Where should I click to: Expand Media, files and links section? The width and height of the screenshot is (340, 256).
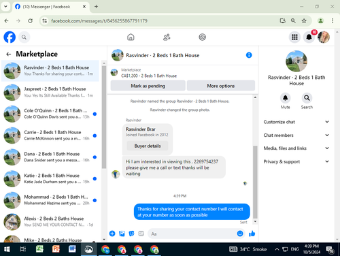click(x=296, y=148)
